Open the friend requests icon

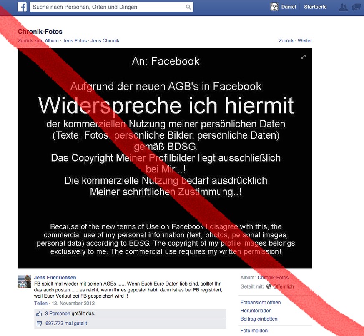pyautogui.click(x=343, y=7)
